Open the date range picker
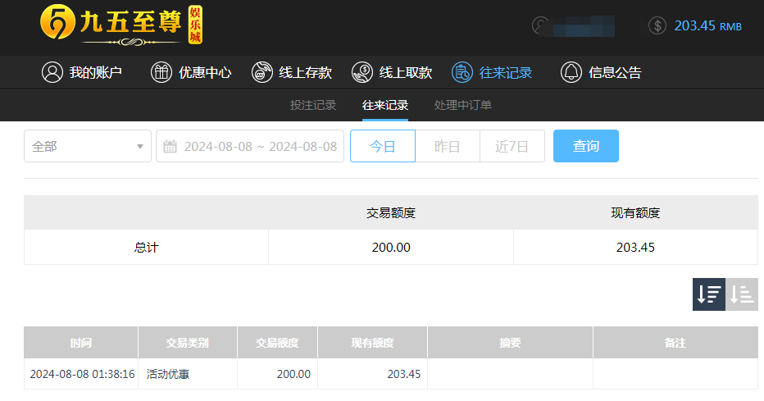The image size is (764, 401). (259, 146)
